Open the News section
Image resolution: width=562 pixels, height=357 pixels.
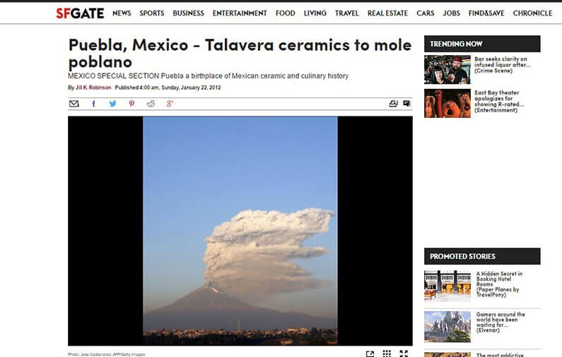point(122,13)
